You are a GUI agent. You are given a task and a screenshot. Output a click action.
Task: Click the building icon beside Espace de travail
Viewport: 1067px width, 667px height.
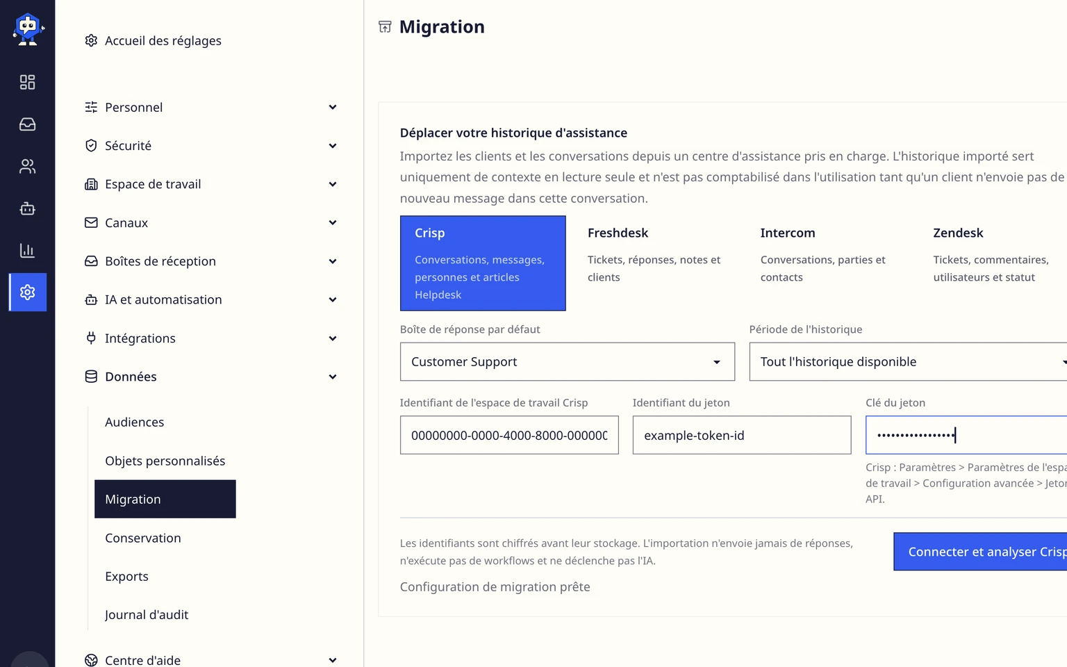[91, 184]
